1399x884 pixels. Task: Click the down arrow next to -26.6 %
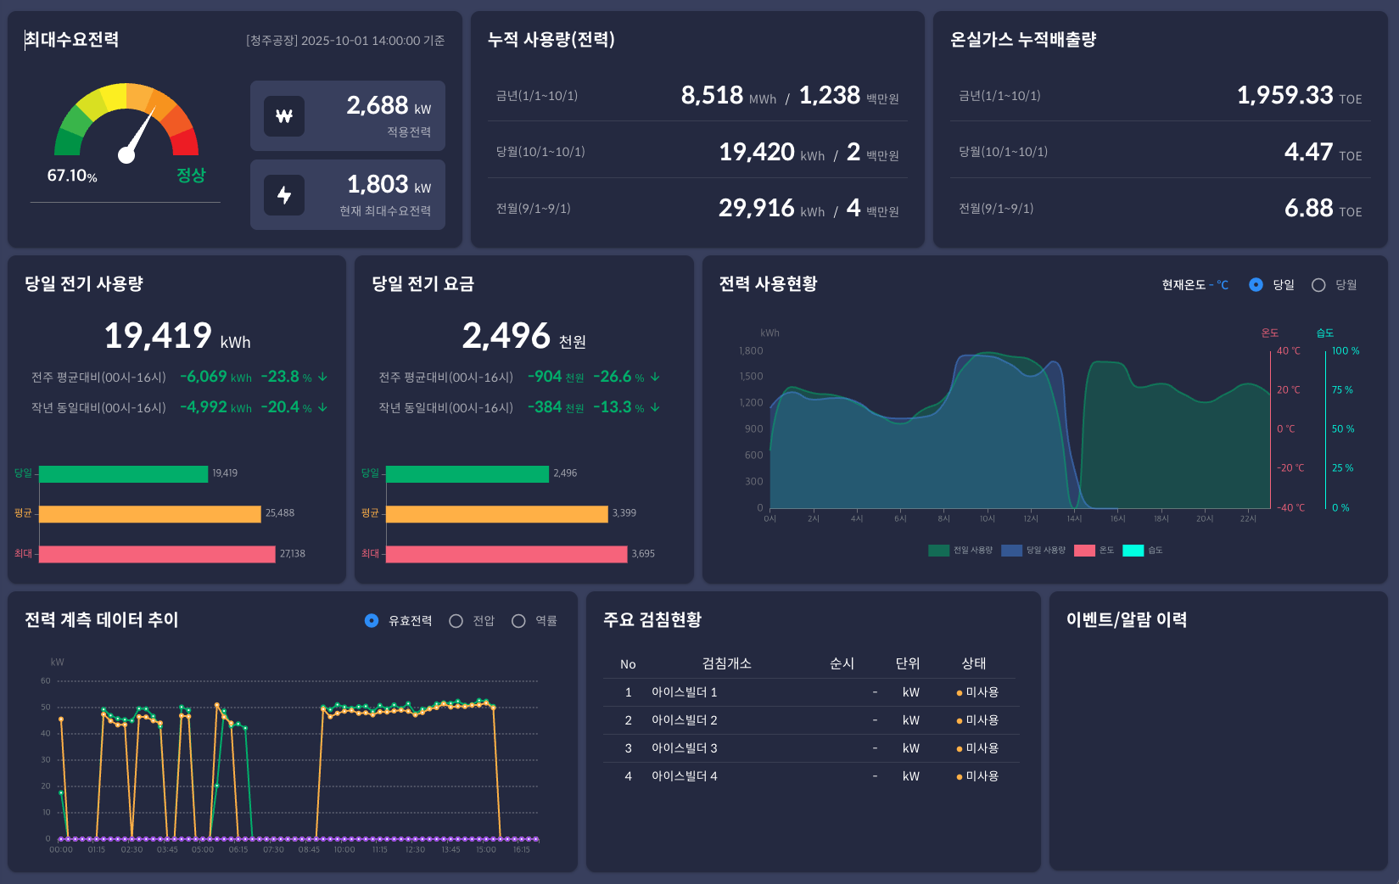[x=655, y=377]
